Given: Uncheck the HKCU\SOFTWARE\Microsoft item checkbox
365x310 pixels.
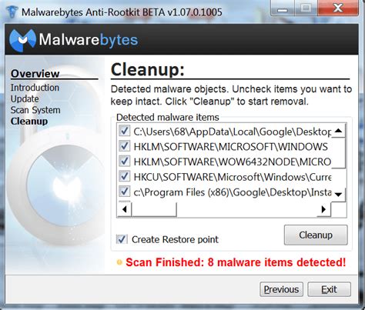Looking at the screenshot, I should [x=125, y=177].
